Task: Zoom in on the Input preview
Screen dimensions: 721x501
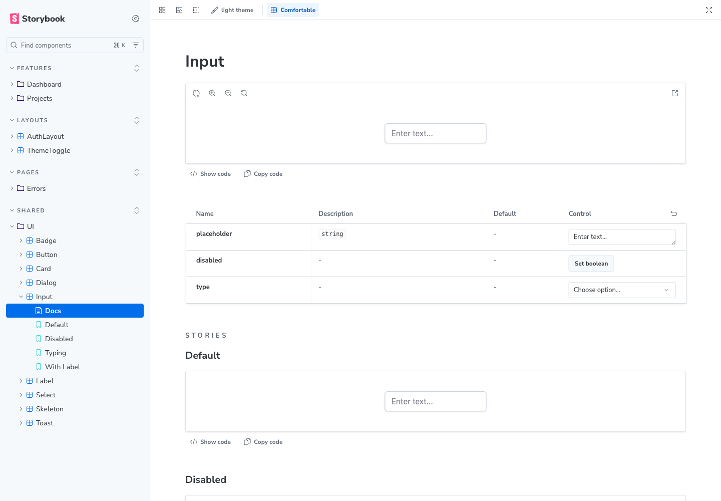Action: tap(212, 93)
